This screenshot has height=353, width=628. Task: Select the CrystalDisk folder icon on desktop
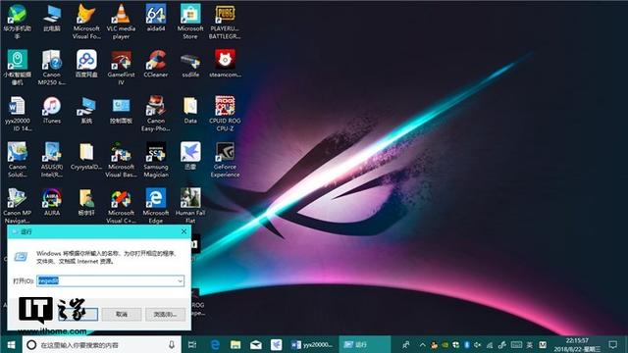(86, 156)
